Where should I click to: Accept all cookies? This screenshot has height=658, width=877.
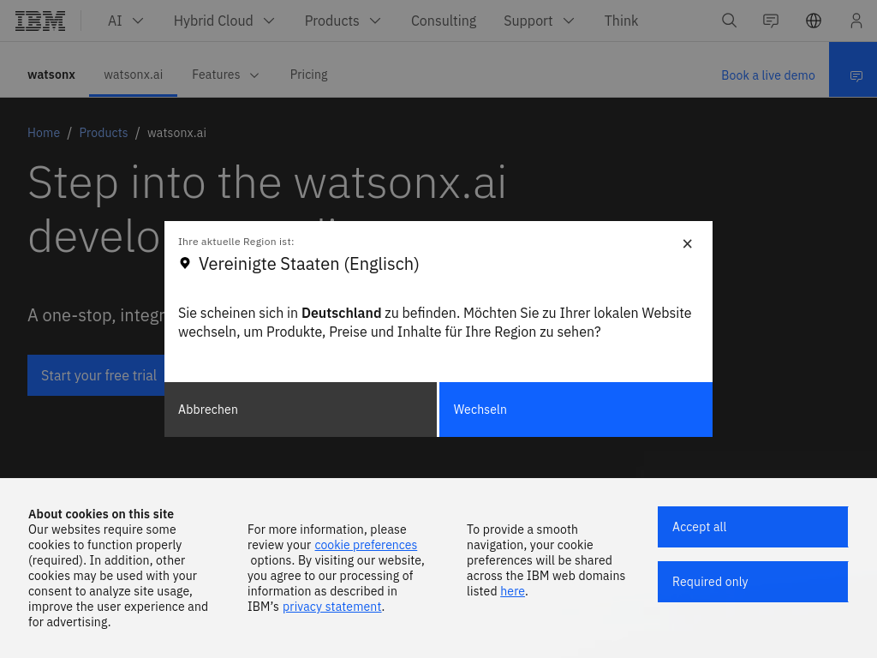tap(752, 527)
